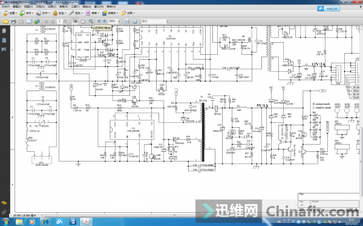Click the blue upload button at top right
363x226 pixels.
(329, 8)
